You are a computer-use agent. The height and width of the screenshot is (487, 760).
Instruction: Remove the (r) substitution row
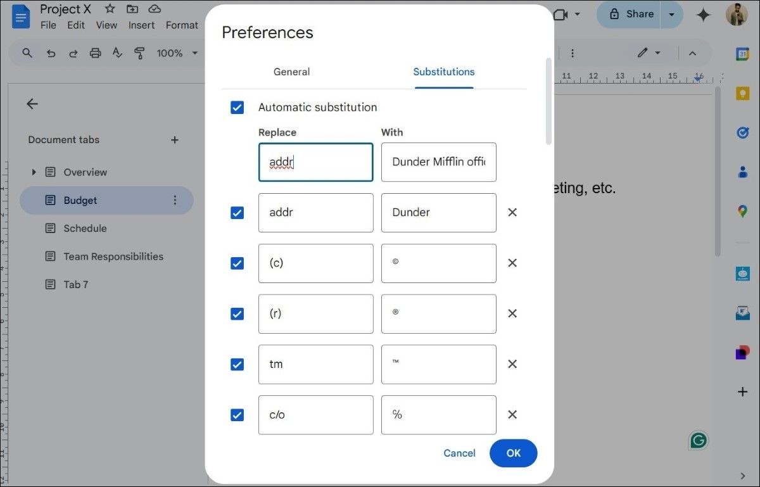pos(512,313)
